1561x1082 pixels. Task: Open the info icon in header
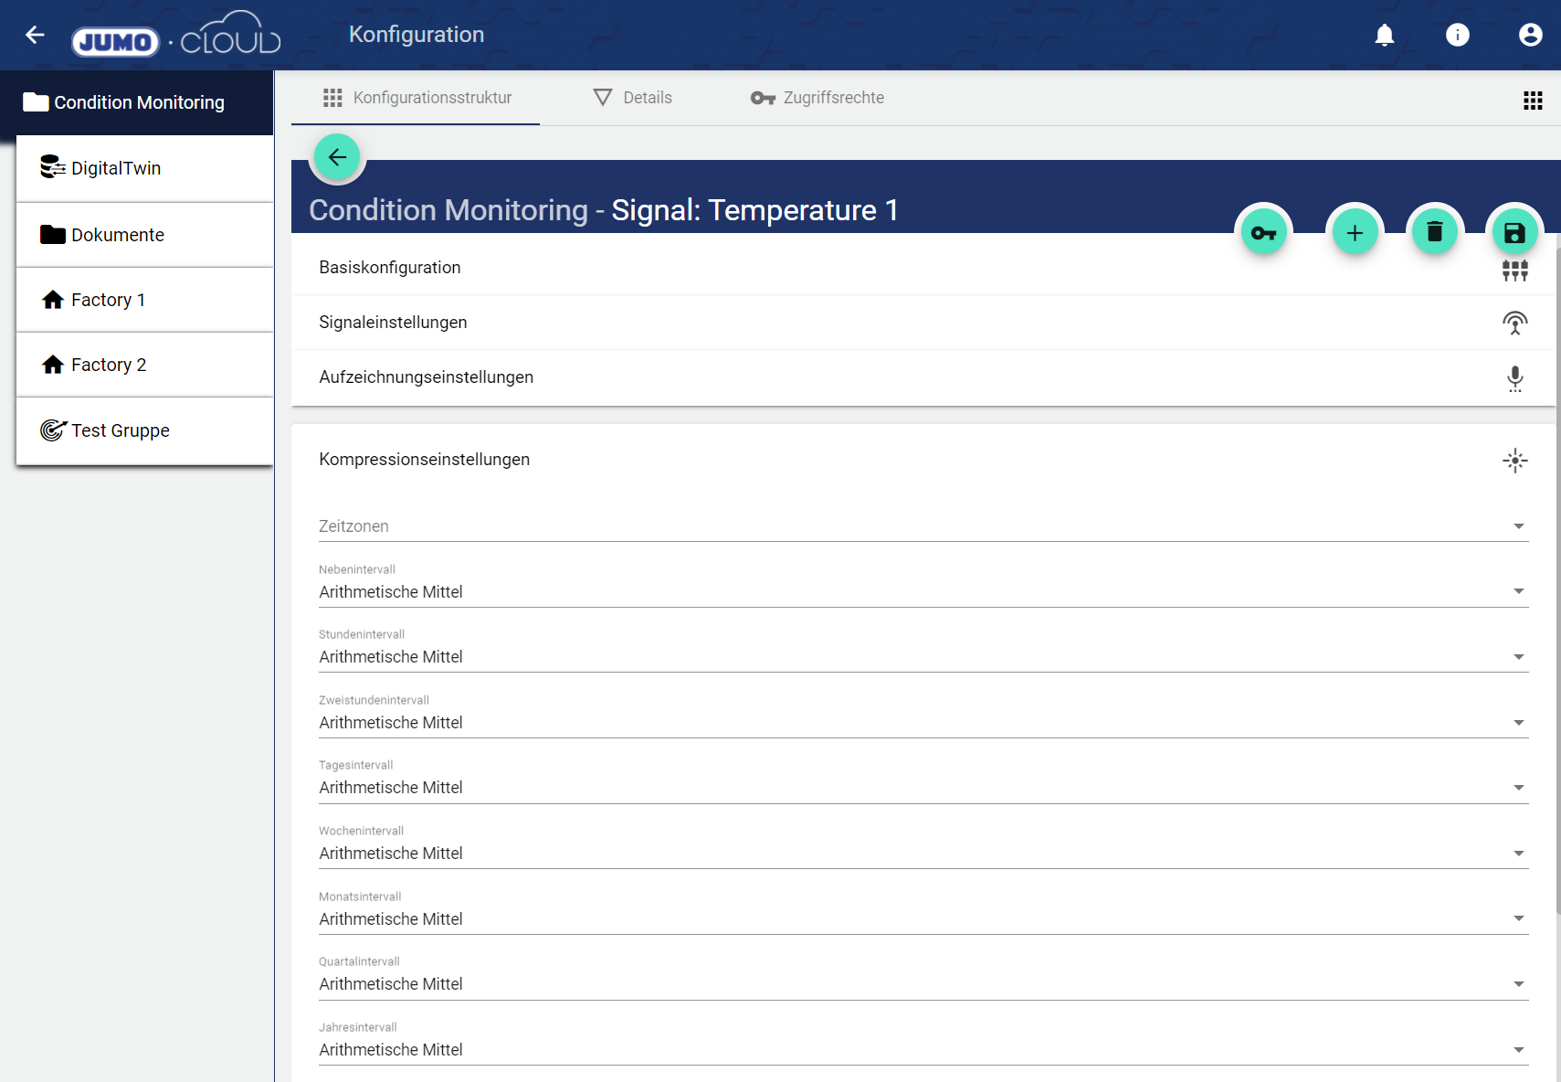[1457, 35]
